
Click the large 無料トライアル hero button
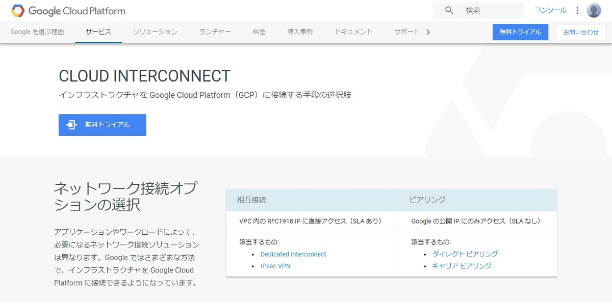[x=103, y=125]
